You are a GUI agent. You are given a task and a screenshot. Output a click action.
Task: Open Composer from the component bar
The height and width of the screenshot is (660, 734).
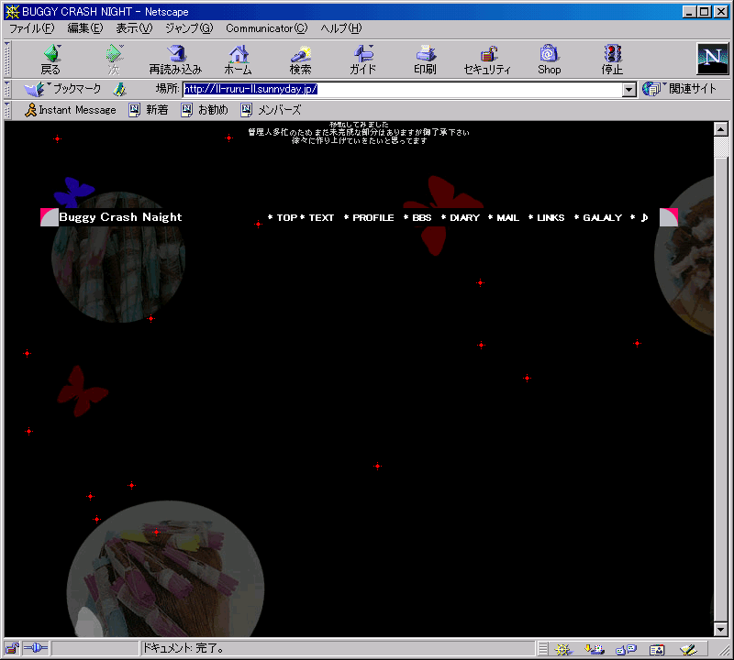[x=689, y=649]
